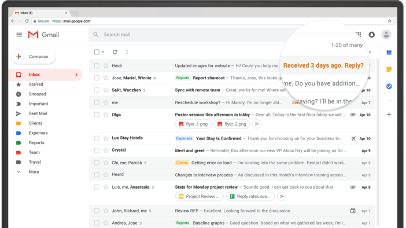Select the Heidi email checkbox

pos(97,65)
